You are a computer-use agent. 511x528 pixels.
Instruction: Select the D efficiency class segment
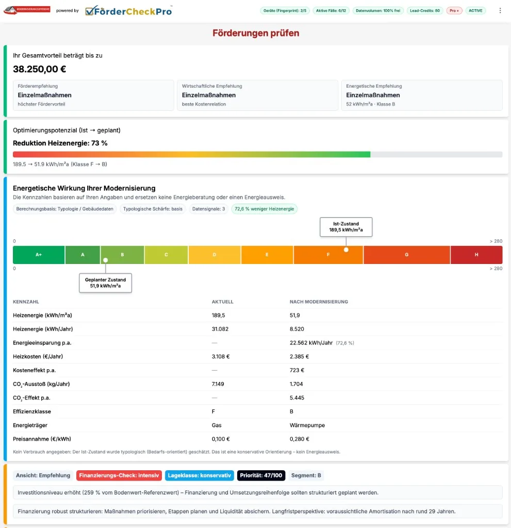click(x=214, y=255)
